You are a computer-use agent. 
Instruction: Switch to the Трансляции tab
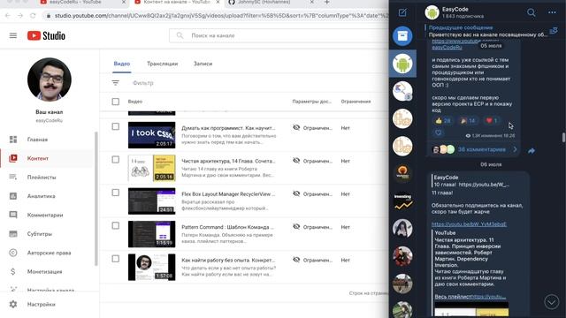pos(162,64)
